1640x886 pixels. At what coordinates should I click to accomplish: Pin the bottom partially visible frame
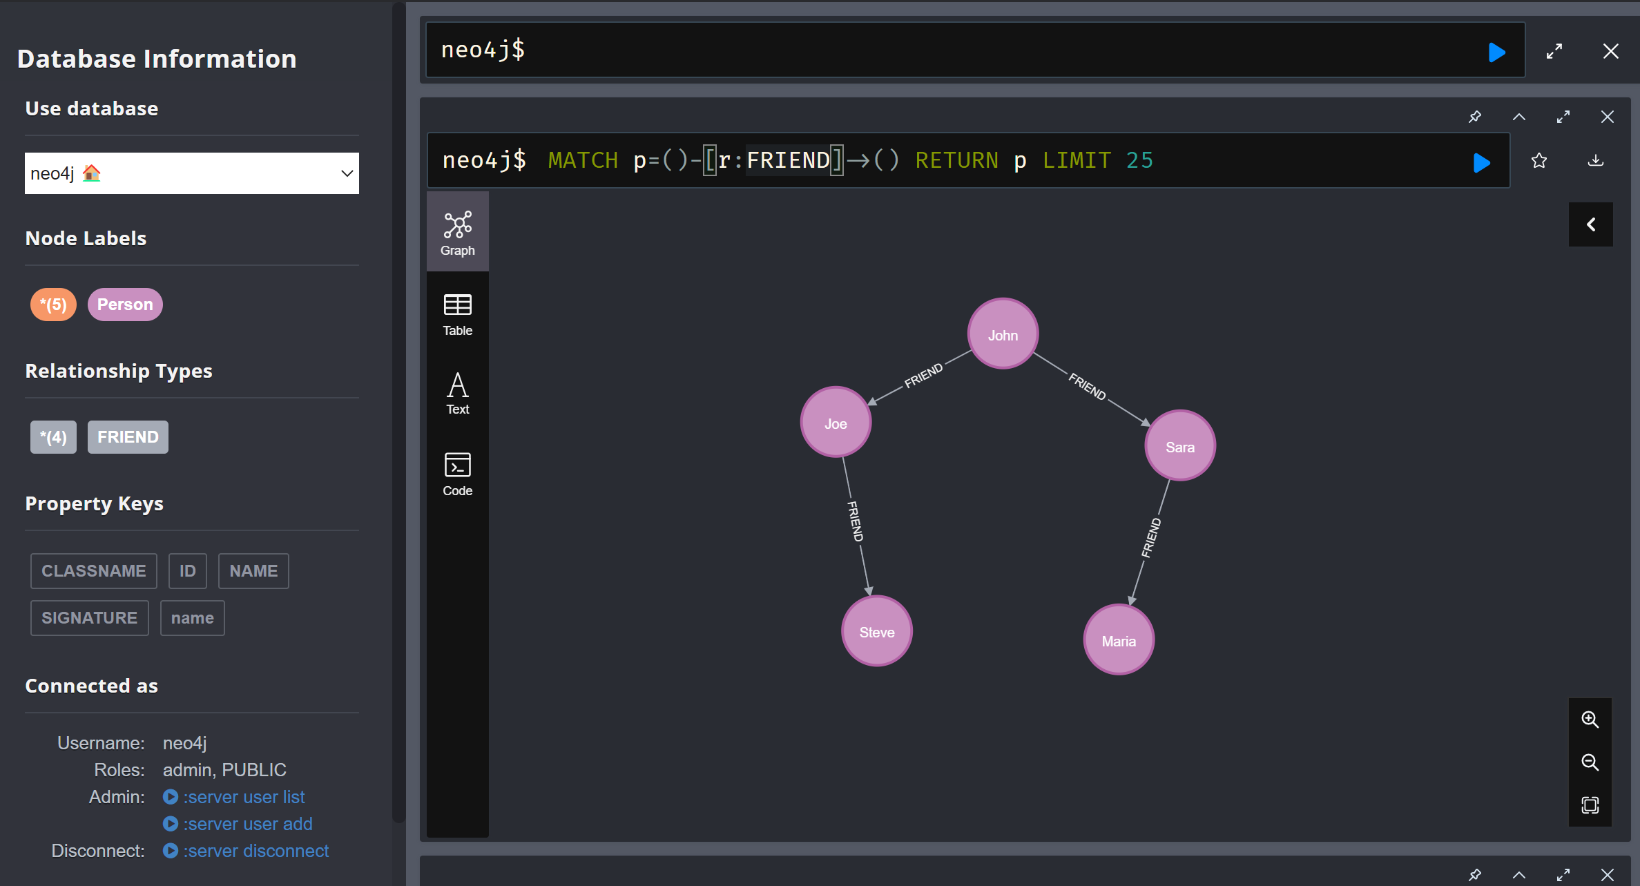[x=1475, y=874]
